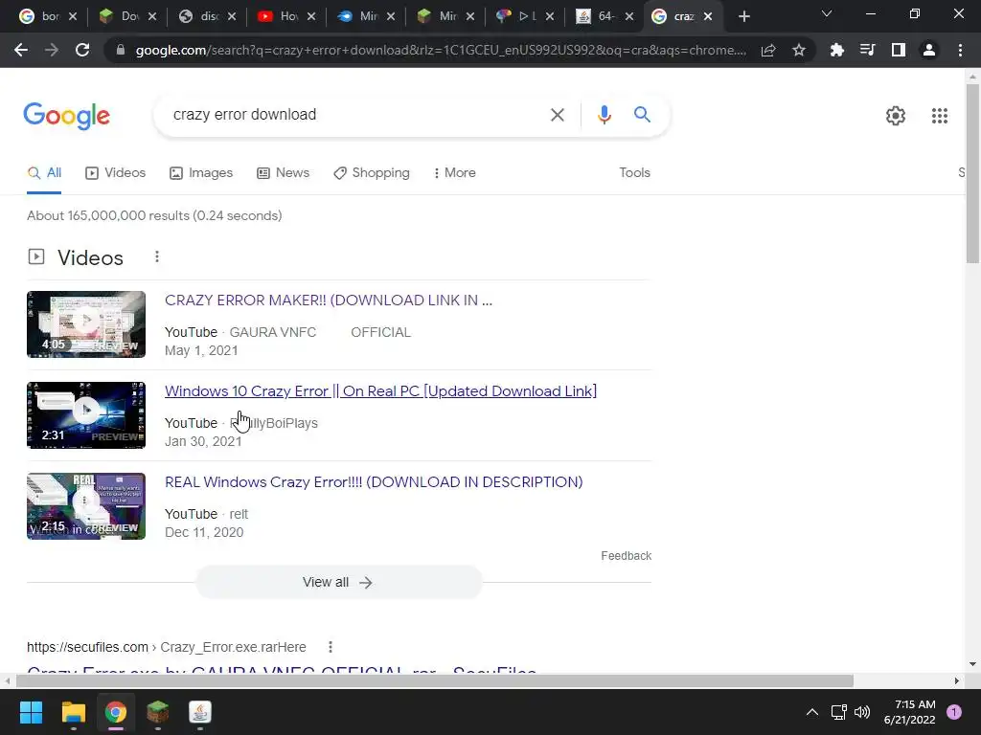Click the Google logo
This screenshot has width=981, height=735.
pyautogui.click(x=67, y=116)
